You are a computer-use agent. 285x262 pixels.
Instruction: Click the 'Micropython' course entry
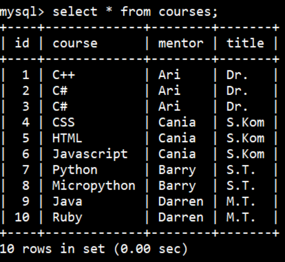point(94,186)
